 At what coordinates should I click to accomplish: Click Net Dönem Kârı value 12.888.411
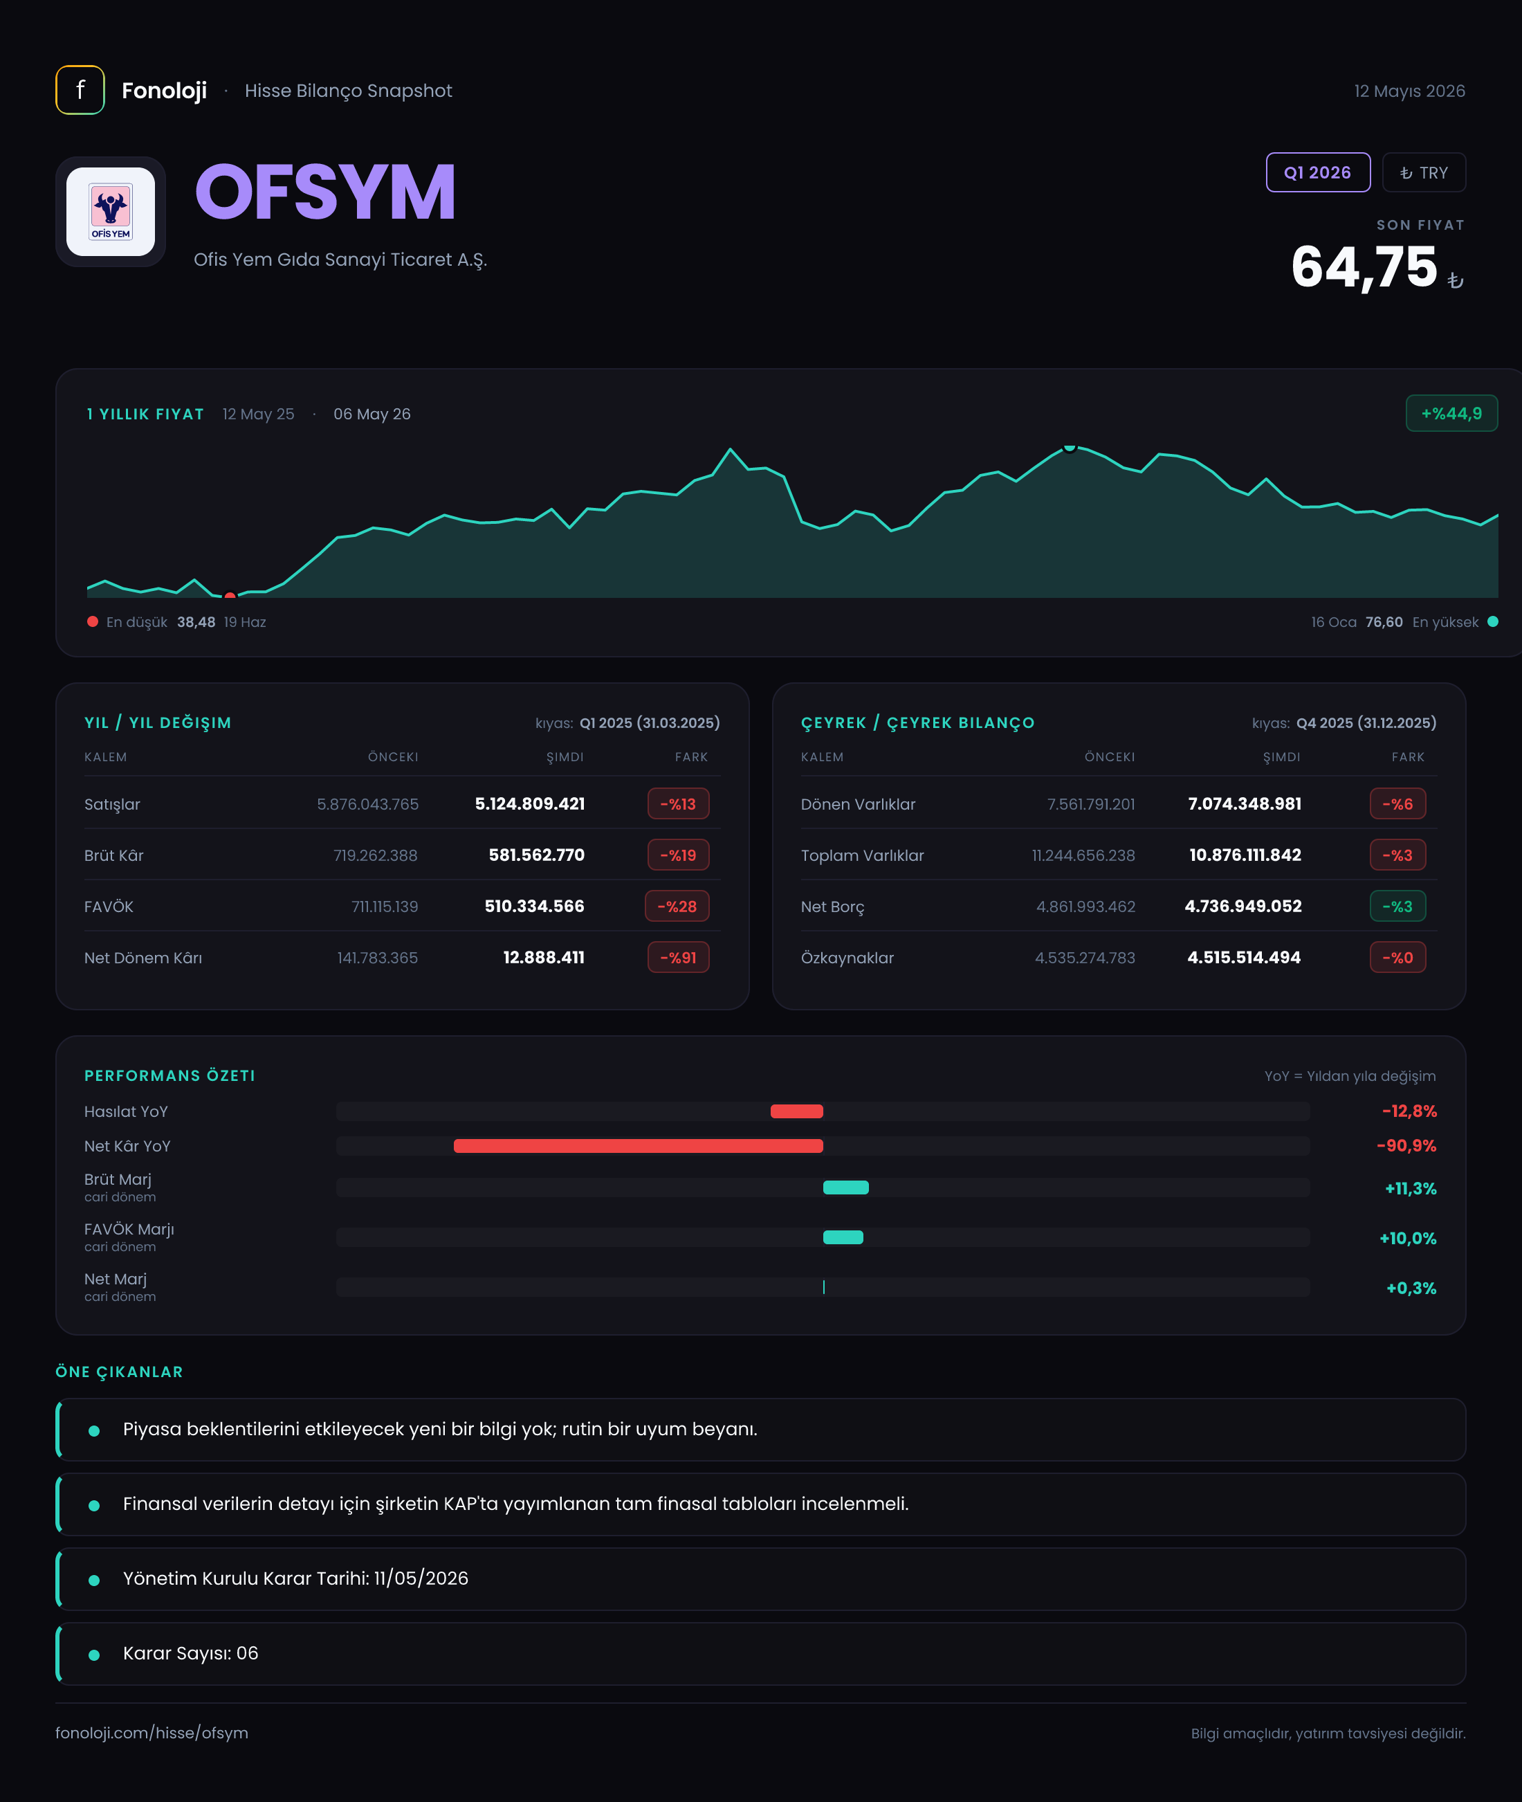[x=544, y=957]
